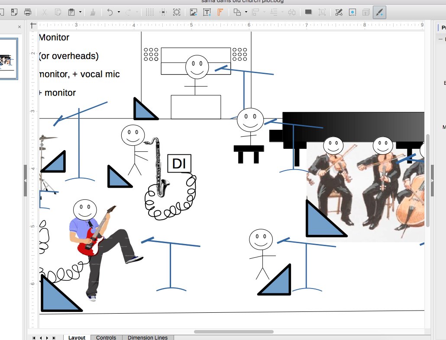Select the "monitor, + vocal mic" text

[x=80, y=74]
